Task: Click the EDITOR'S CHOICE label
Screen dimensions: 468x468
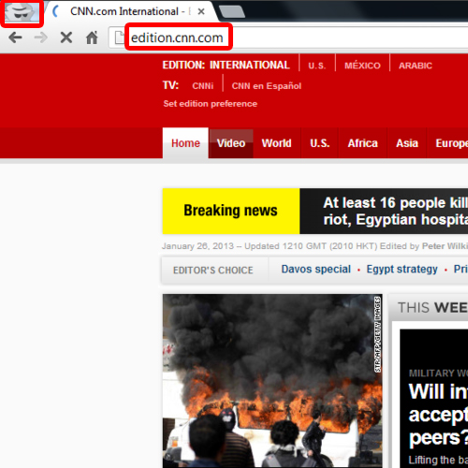Action: tap(213, 271)
